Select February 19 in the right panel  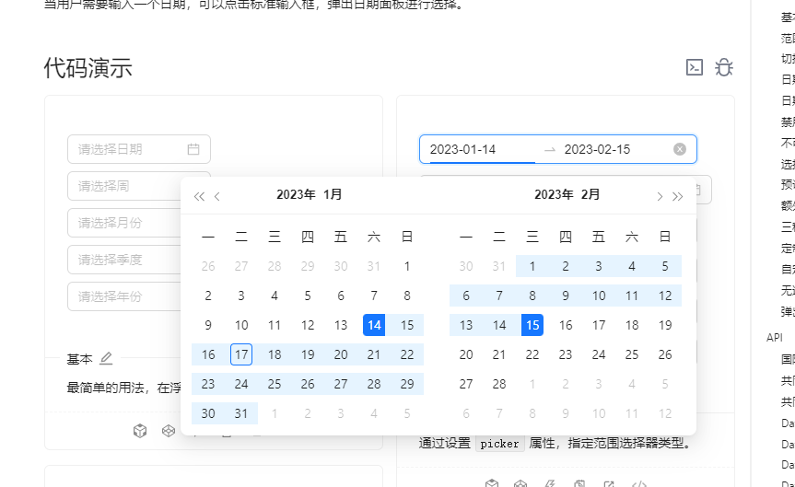click(x=665, y=325)
